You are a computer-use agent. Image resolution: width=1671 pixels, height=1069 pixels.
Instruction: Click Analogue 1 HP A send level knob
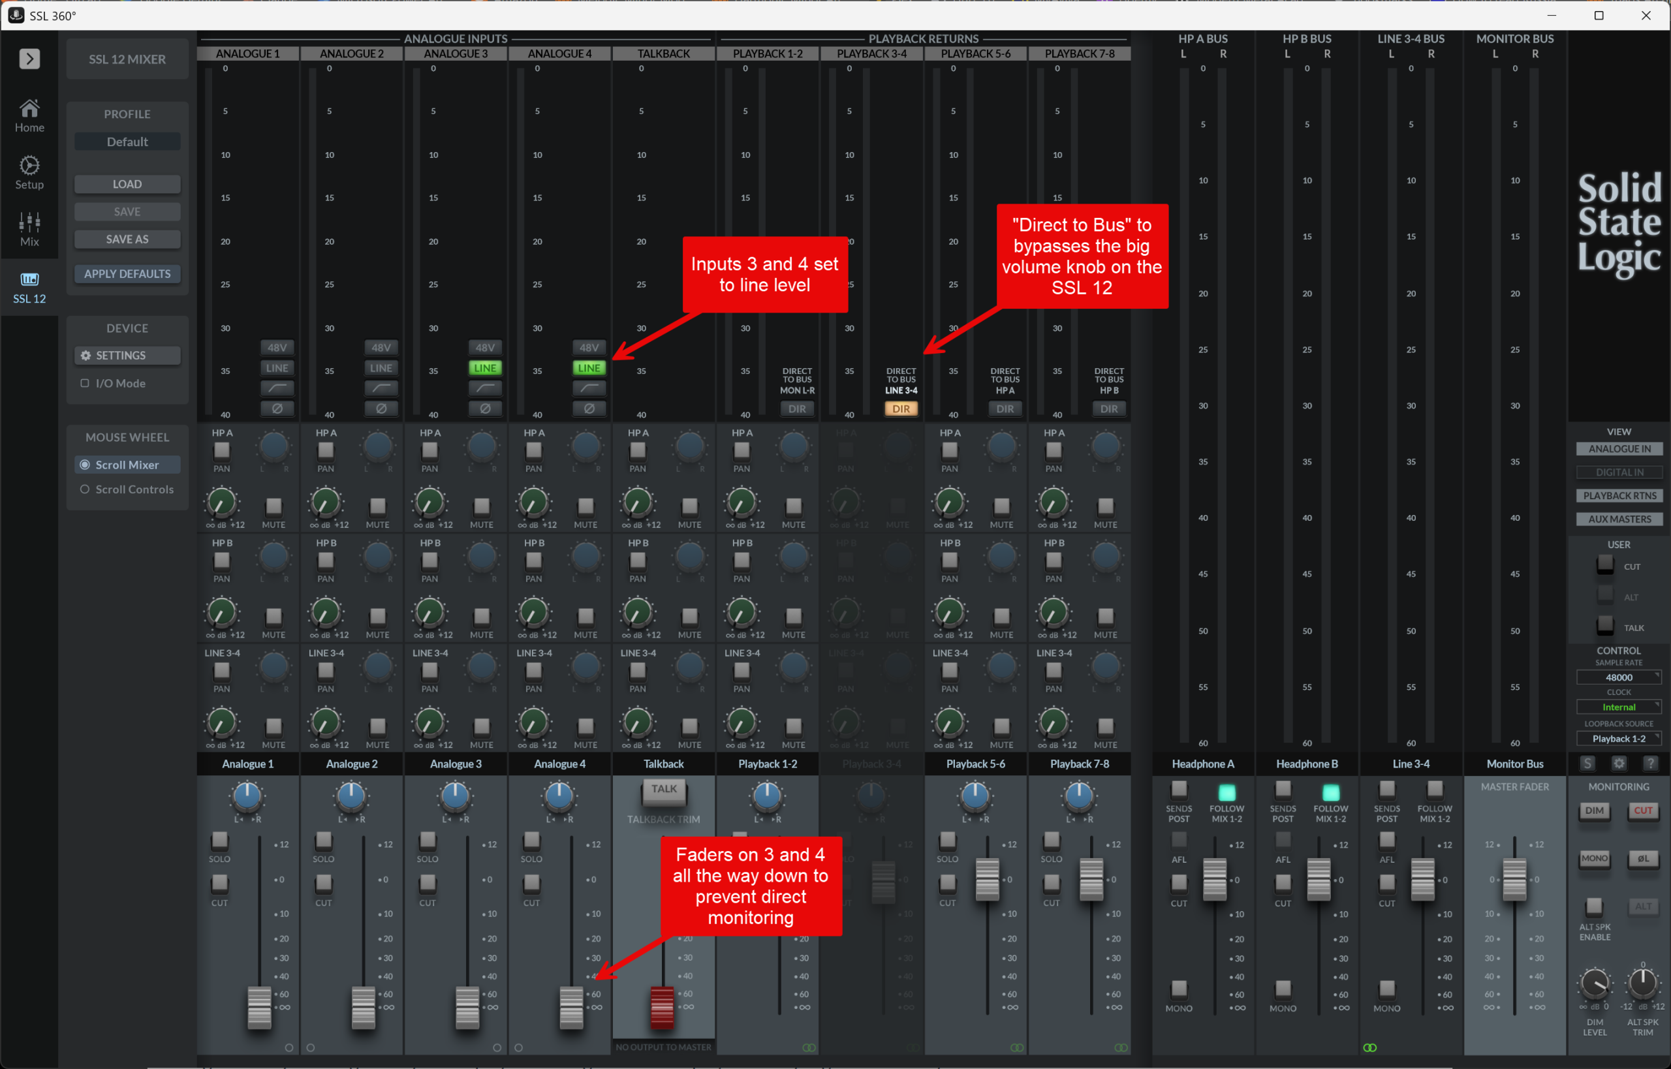point(221,503)
